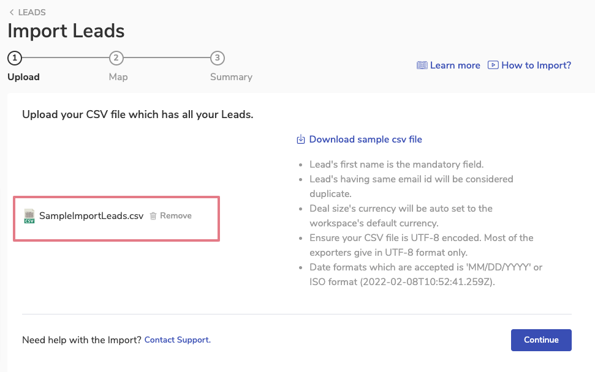Screen dimensions: 595x372
Task: Remove the uploaded SampleImportLeads.csv file
Action: click(175, 216)
